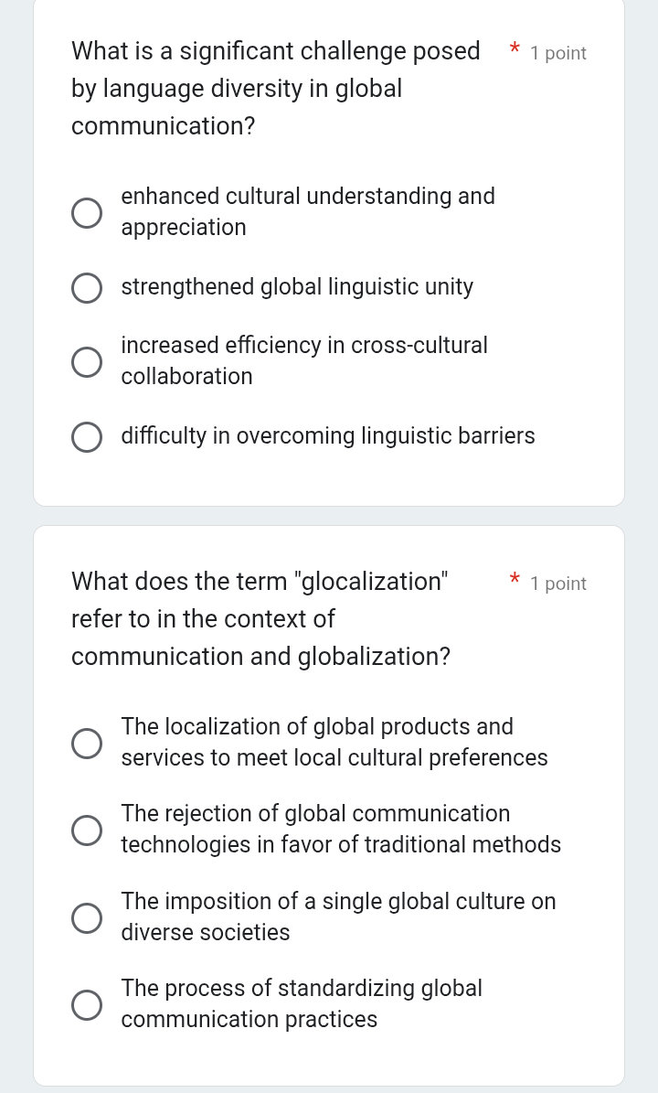Click the label text "diverse societies" of the third glocalization option
Image resolution: width=658 pixels, height=1093 pixels.
(205, 933)
